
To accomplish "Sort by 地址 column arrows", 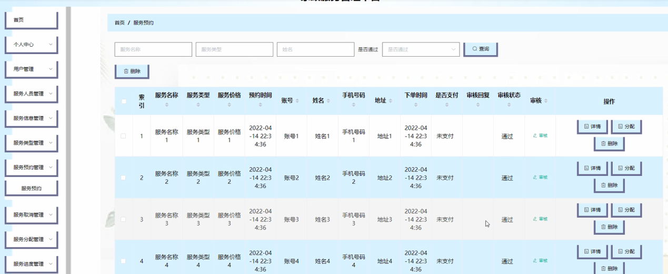I will (x=391, y=102).
